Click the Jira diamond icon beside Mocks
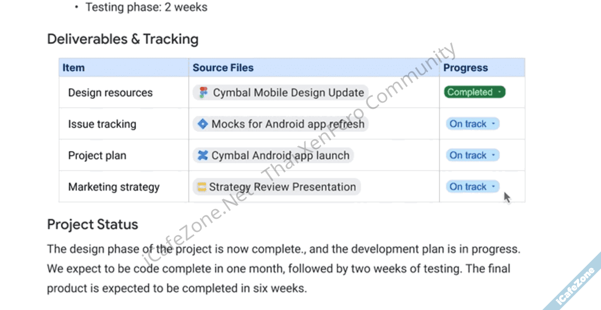 202,124
